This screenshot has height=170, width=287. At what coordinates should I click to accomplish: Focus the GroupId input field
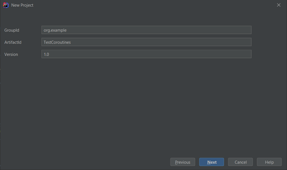coord(146,30)
